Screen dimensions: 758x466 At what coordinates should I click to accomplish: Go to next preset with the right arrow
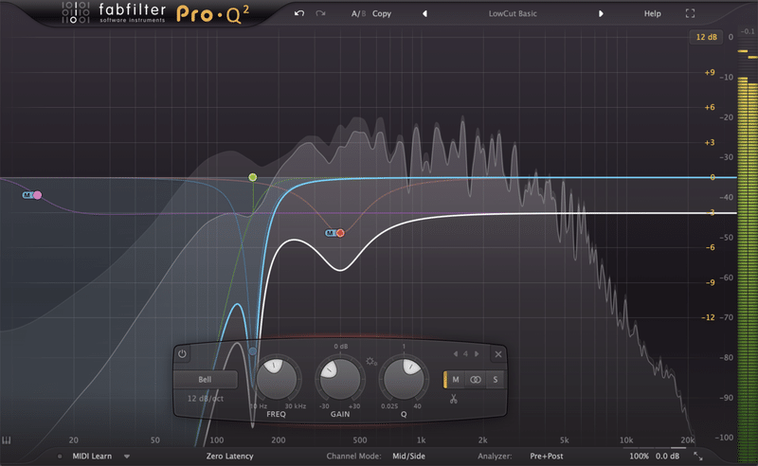[601, 13]
